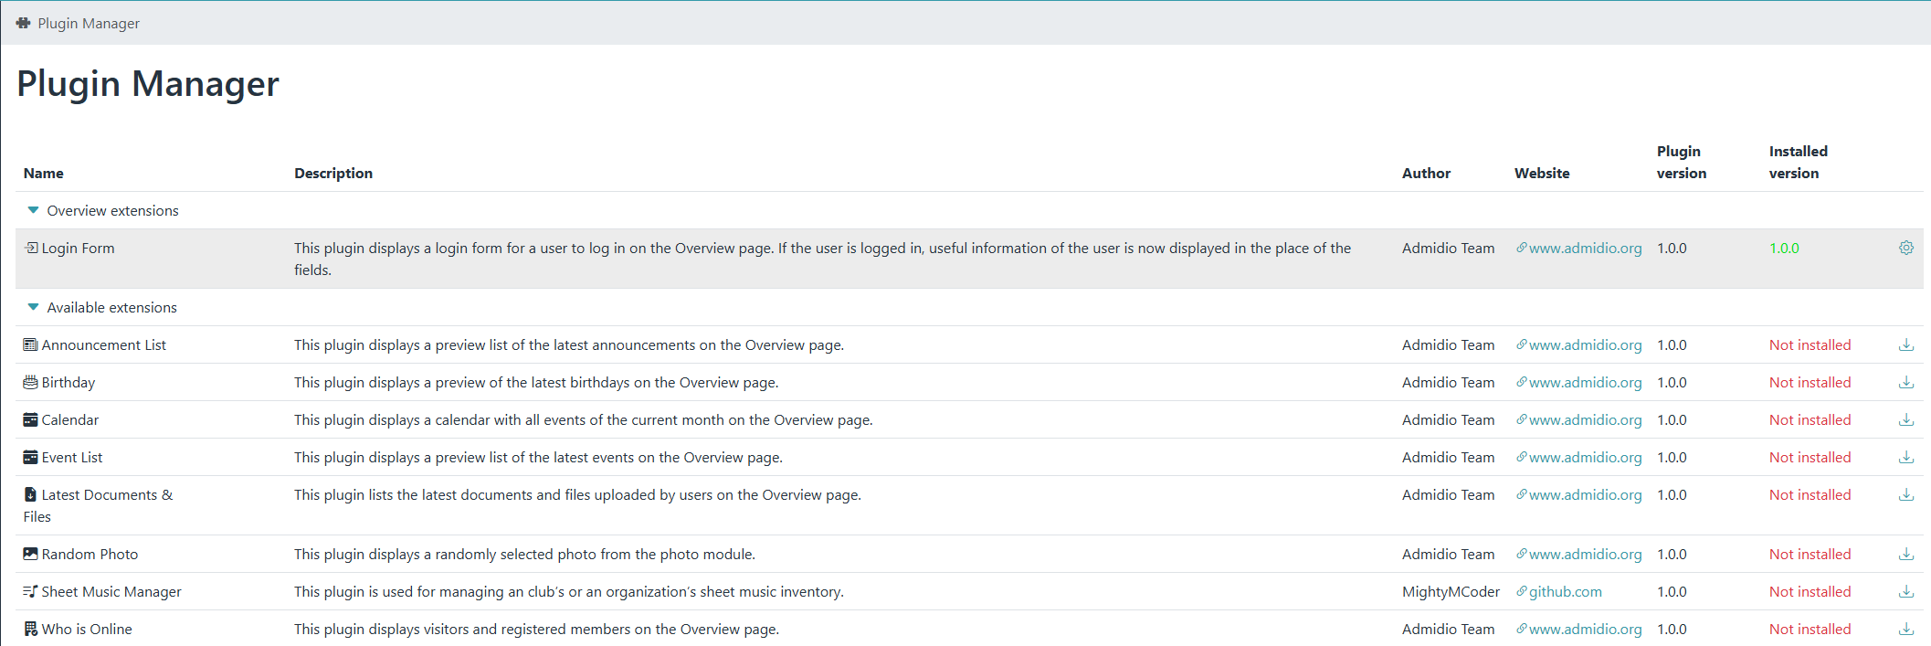This screenshot has width=1931, height=646.
Task: Click the Calendar plugin name
Action: (x=70, y=420)
